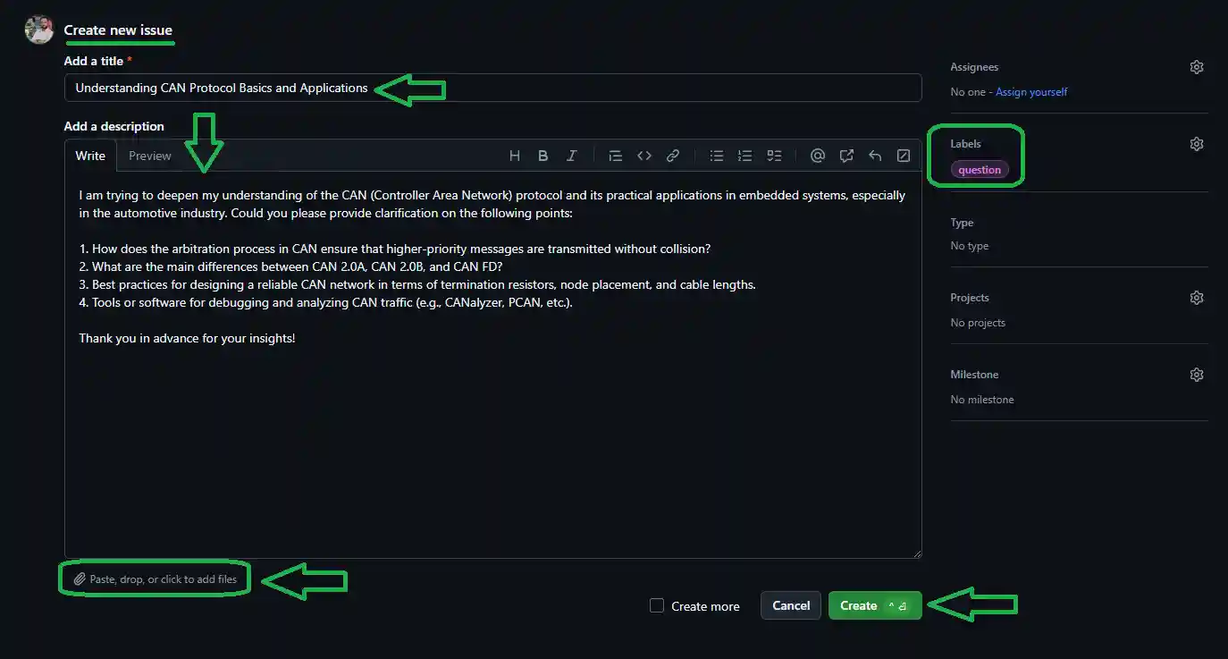Image resolution: width=1228 pixels, height=659 pixels.
Task: Click the Milestone section heading
Action: coord(974,375)
